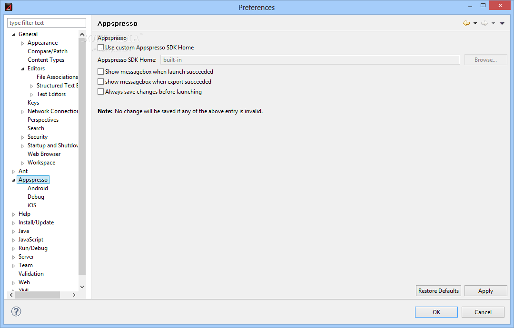Expand the JavaScript tree node

13,240
